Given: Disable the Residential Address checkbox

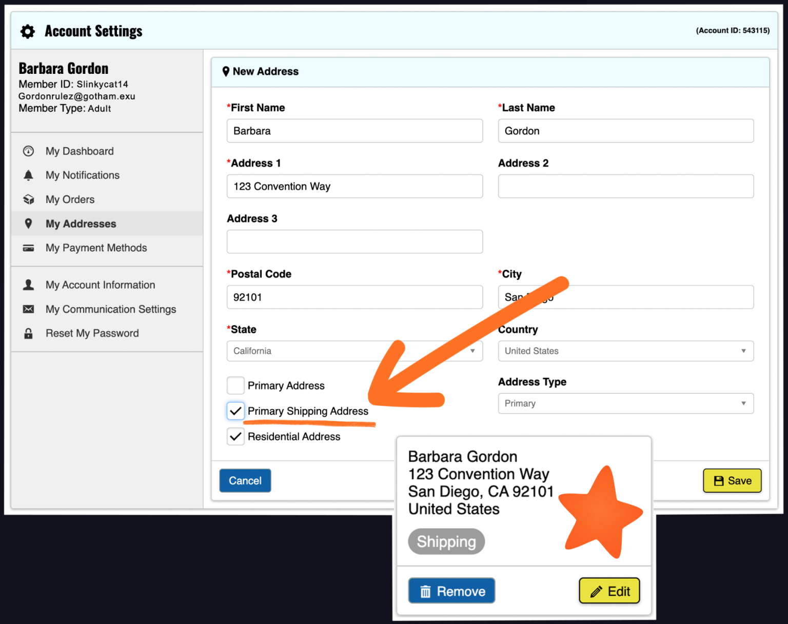Looking at the screenshot, I should coord(235,436).
